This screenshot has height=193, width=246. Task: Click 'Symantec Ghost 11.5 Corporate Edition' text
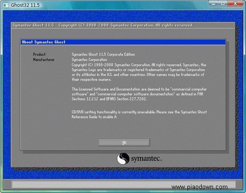click(x=103, y=55)
